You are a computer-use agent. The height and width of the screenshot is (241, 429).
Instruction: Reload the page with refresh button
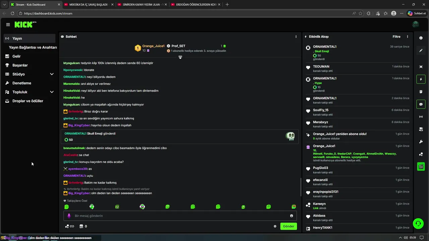click(12, 13)
